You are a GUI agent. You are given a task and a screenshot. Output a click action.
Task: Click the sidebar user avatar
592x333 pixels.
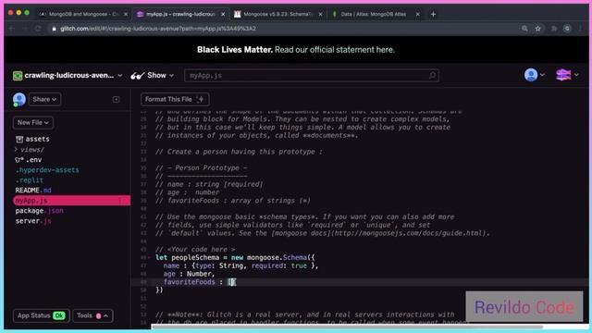(18, 99)
